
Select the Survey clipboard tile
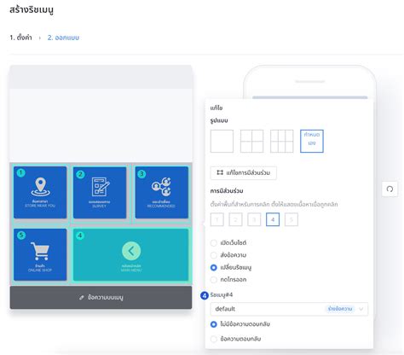(x=100, y=193)
